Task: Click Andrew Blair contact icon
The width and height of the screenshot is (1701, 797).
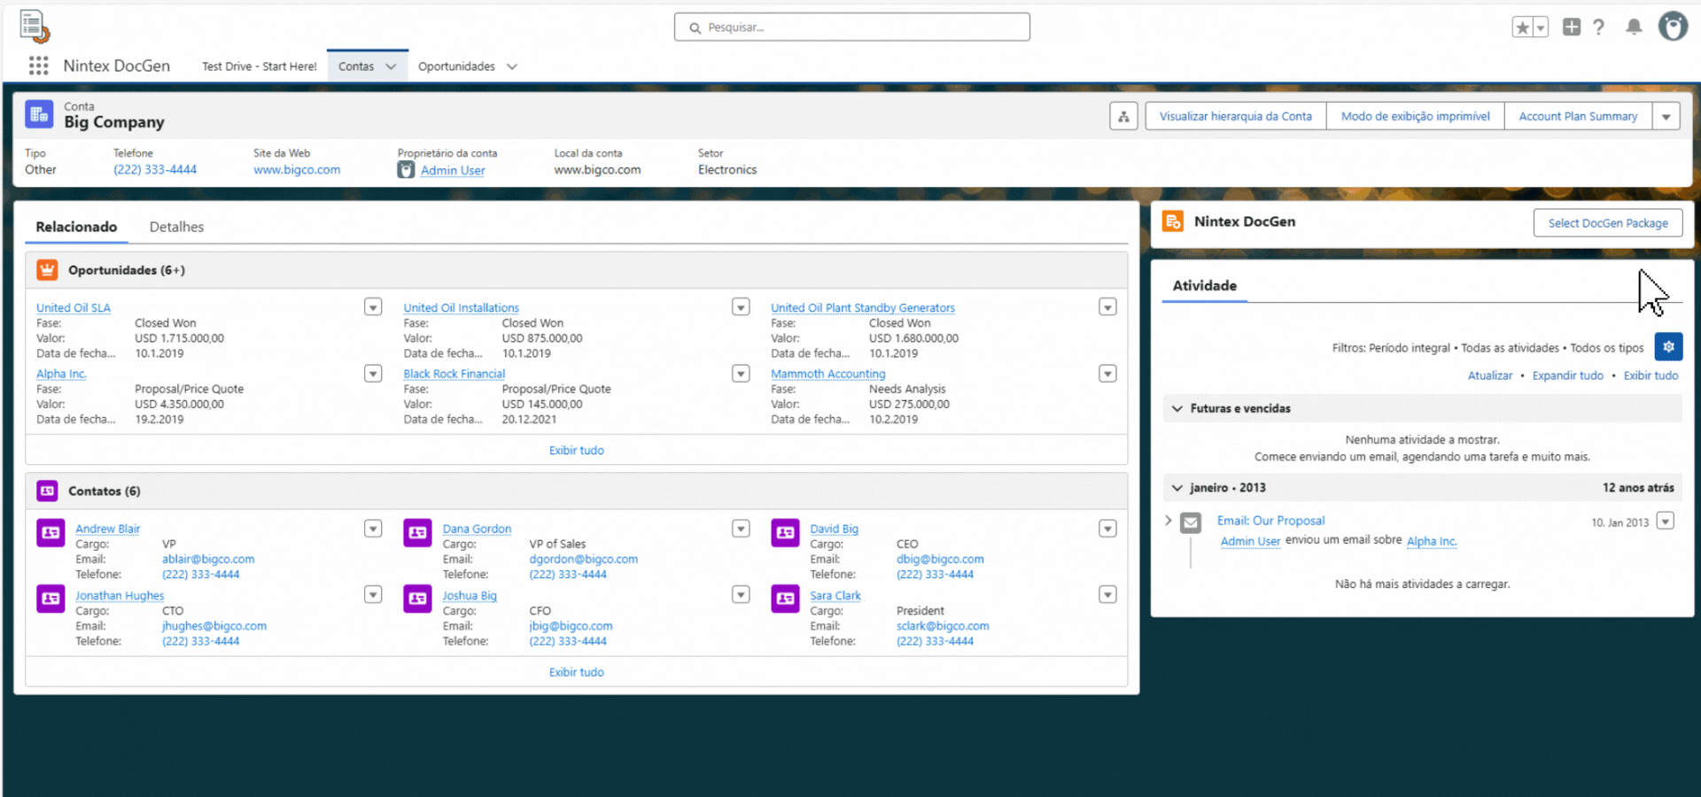Action: [x=50, y=532]
